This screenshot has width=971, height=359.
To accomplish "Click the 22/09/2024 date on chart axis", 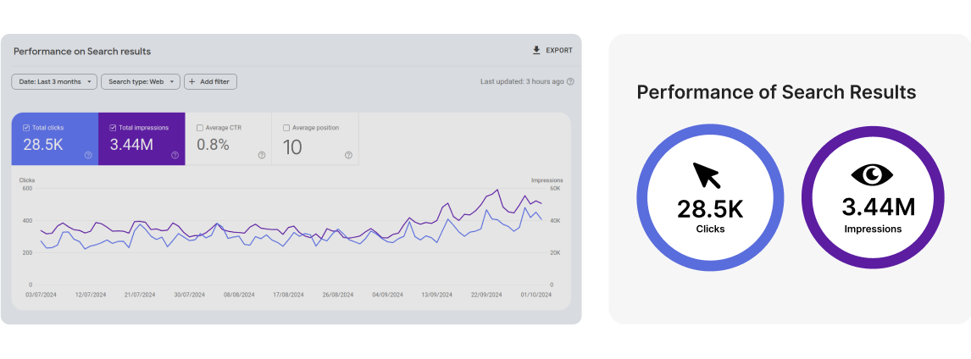I will click(486, 295).
